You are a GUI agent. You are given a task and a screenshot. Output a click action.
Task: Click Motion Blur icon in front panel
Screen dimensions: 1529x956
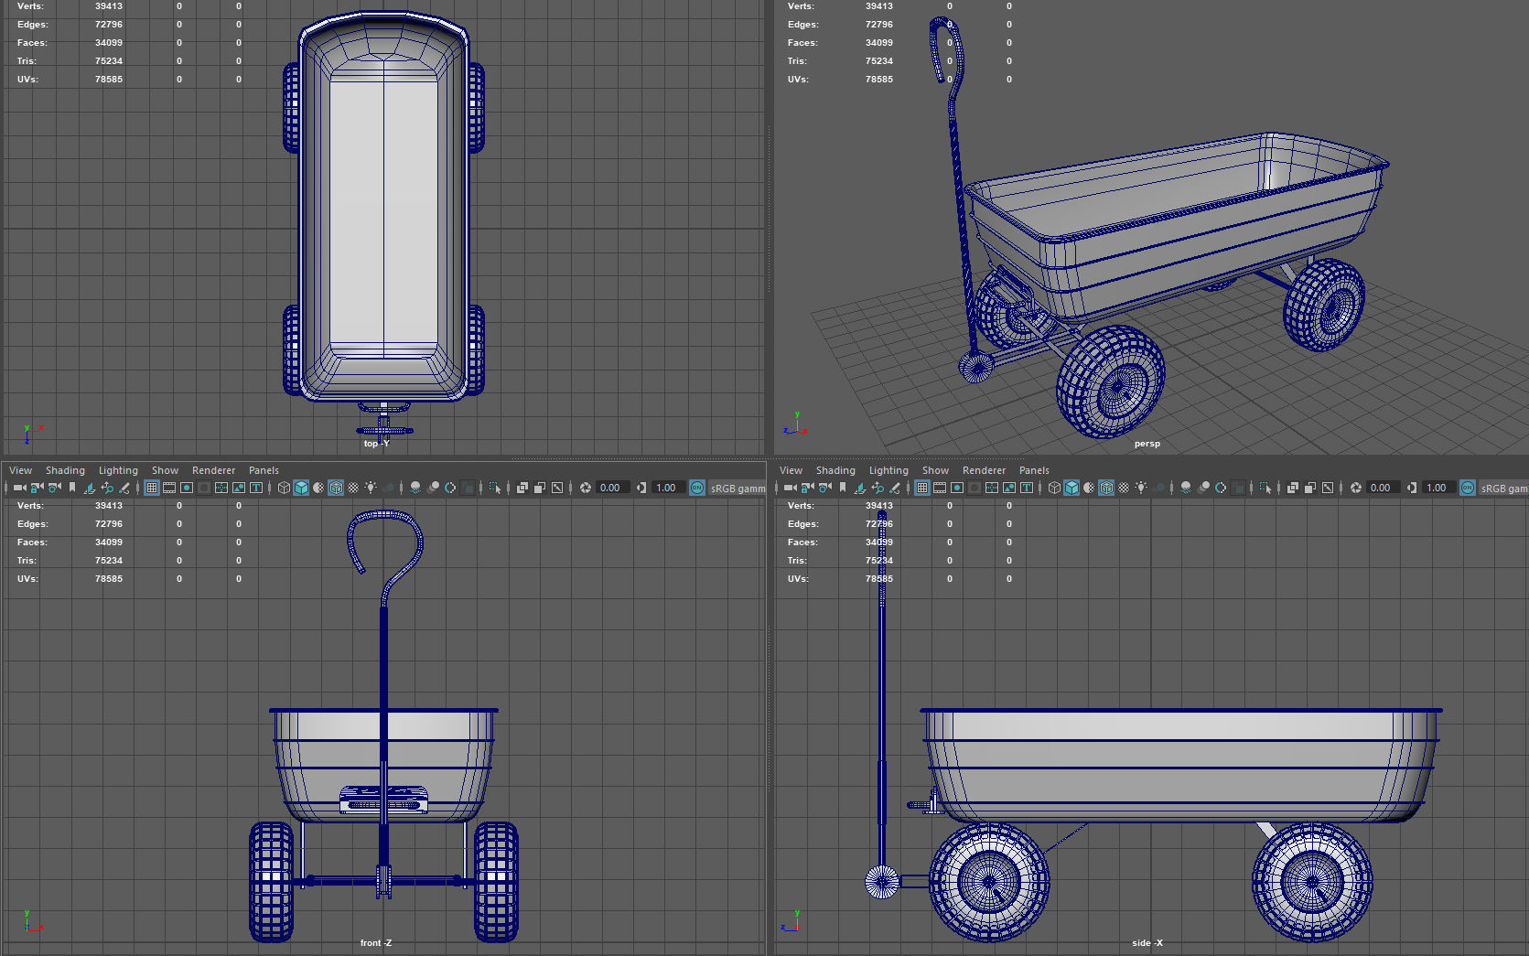pos(433,488)
